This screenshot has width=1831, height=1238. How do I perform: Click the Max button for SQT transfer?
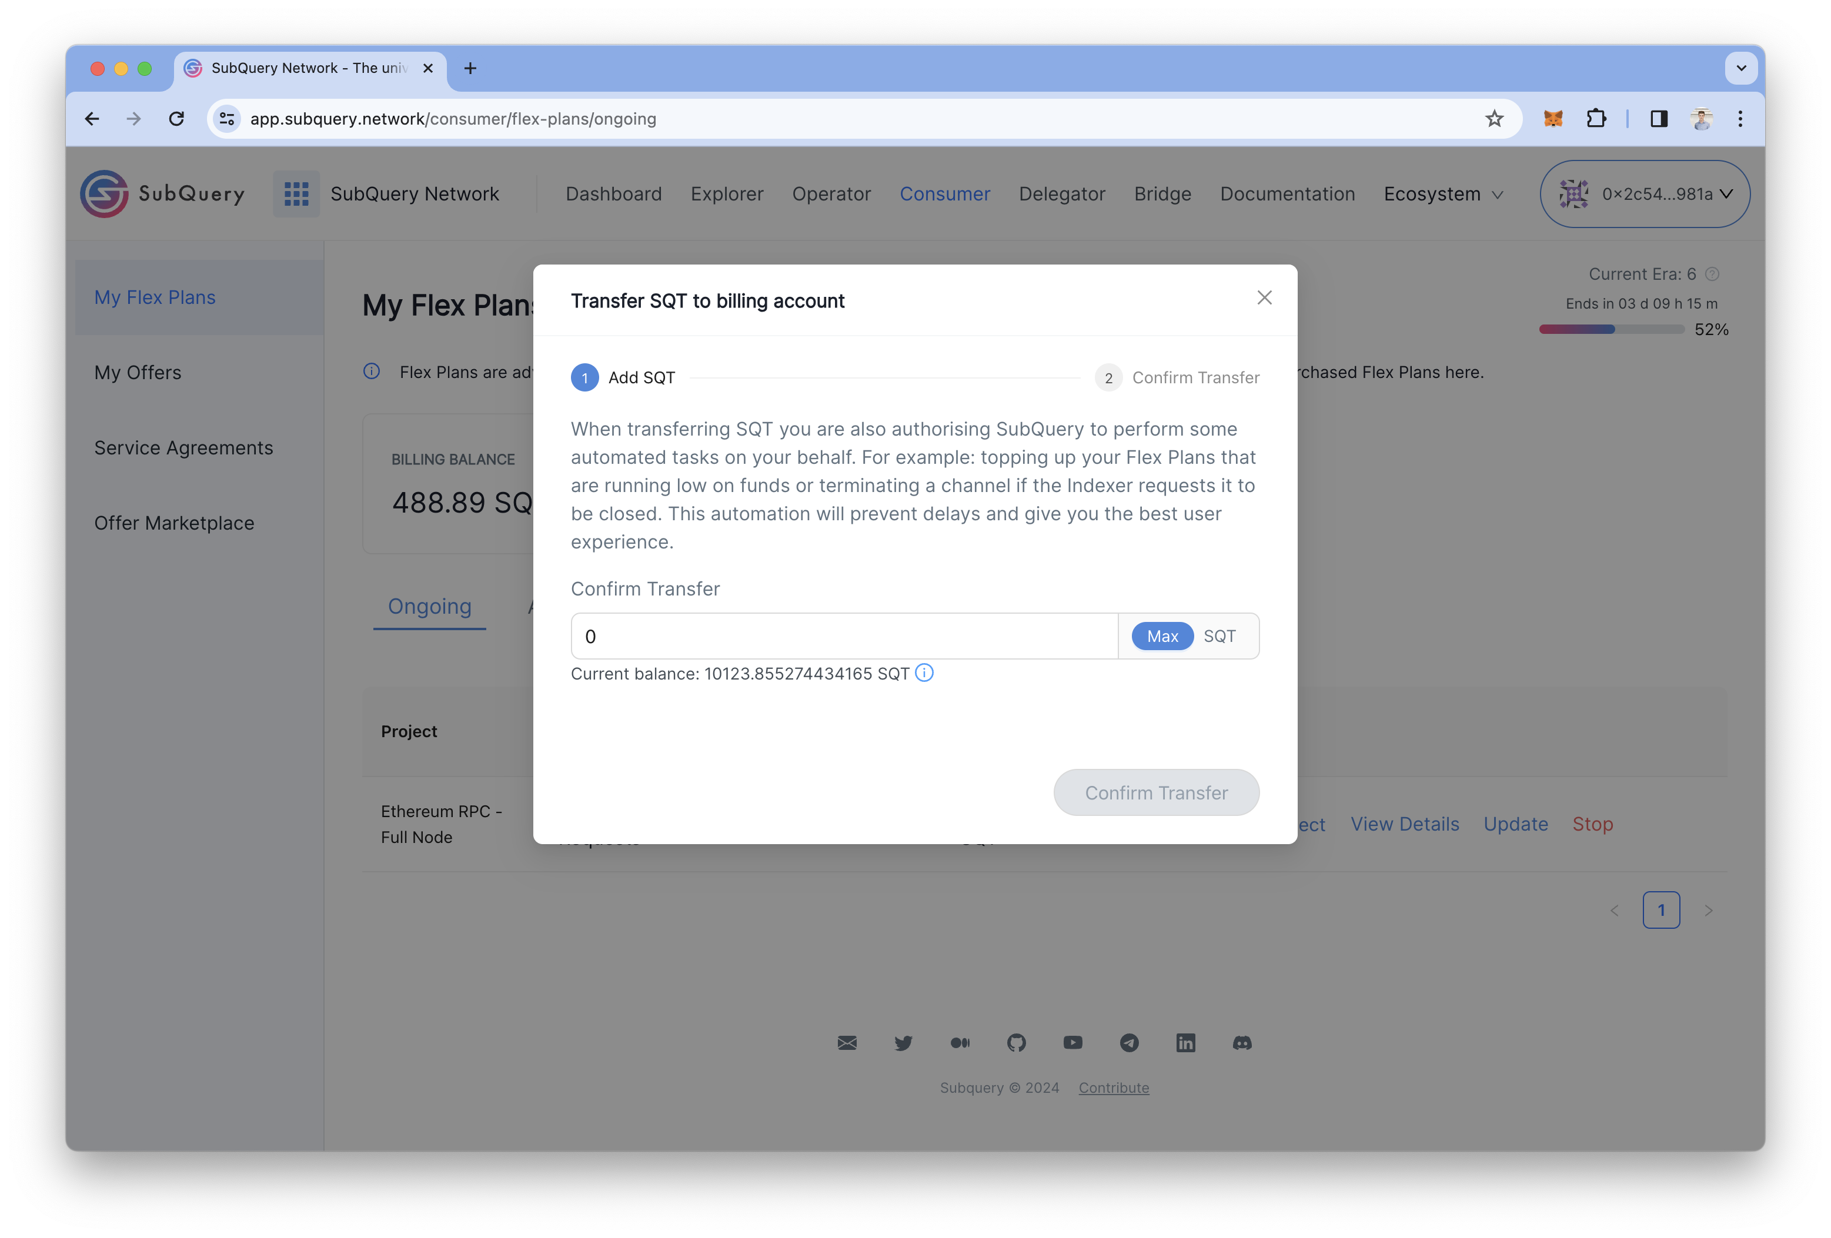(x=1161, y=635)
